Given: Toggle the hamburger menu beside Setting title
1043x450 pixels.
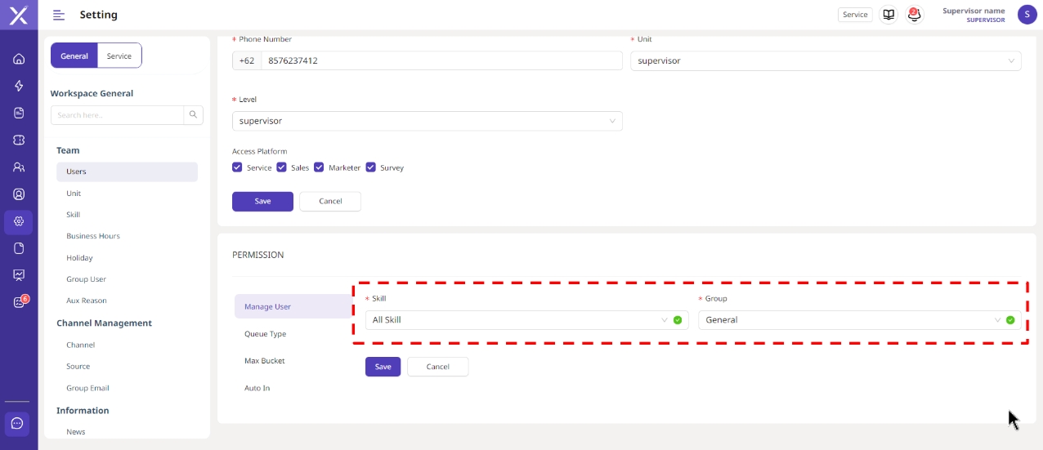Looking at the screenshot, I should (59, 15).
